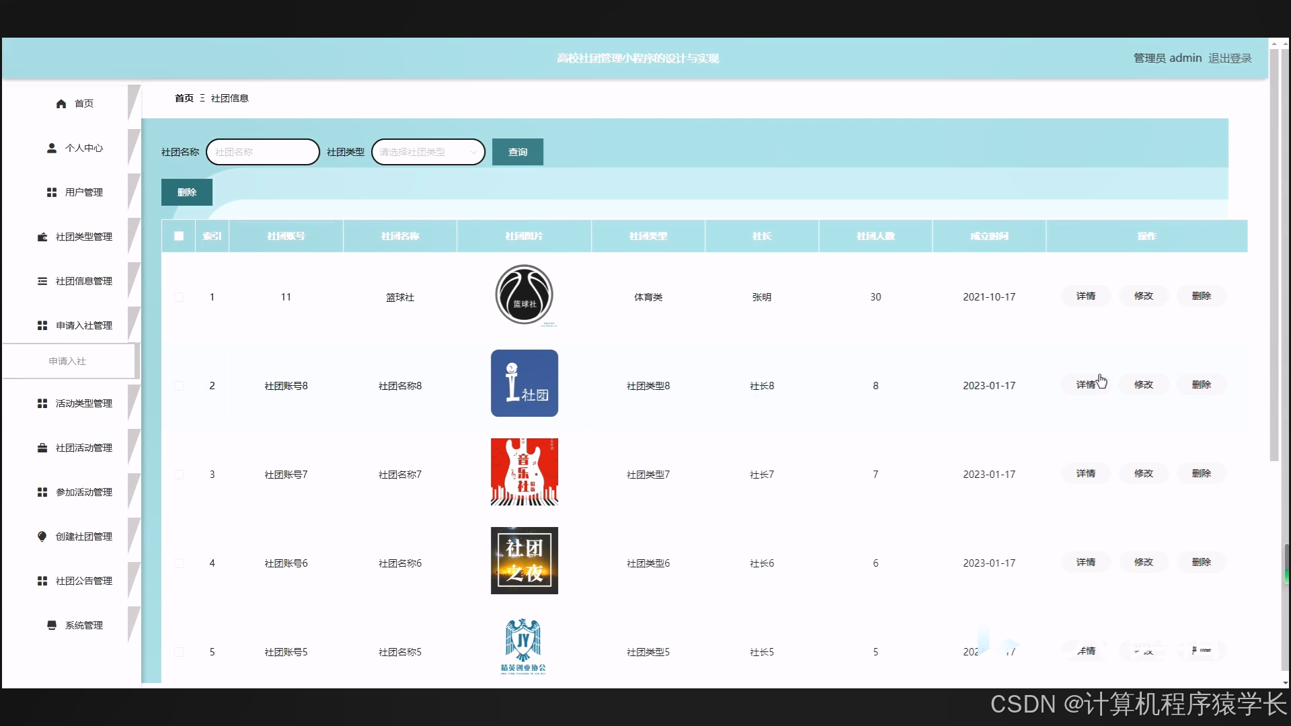This screenshot has height=726, width=1291.
Task: Expand the 创建社团管理 menu
Action: 71,536
